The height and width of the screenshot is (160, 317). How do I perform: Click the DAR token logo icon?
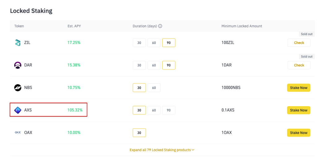[18, 65]
